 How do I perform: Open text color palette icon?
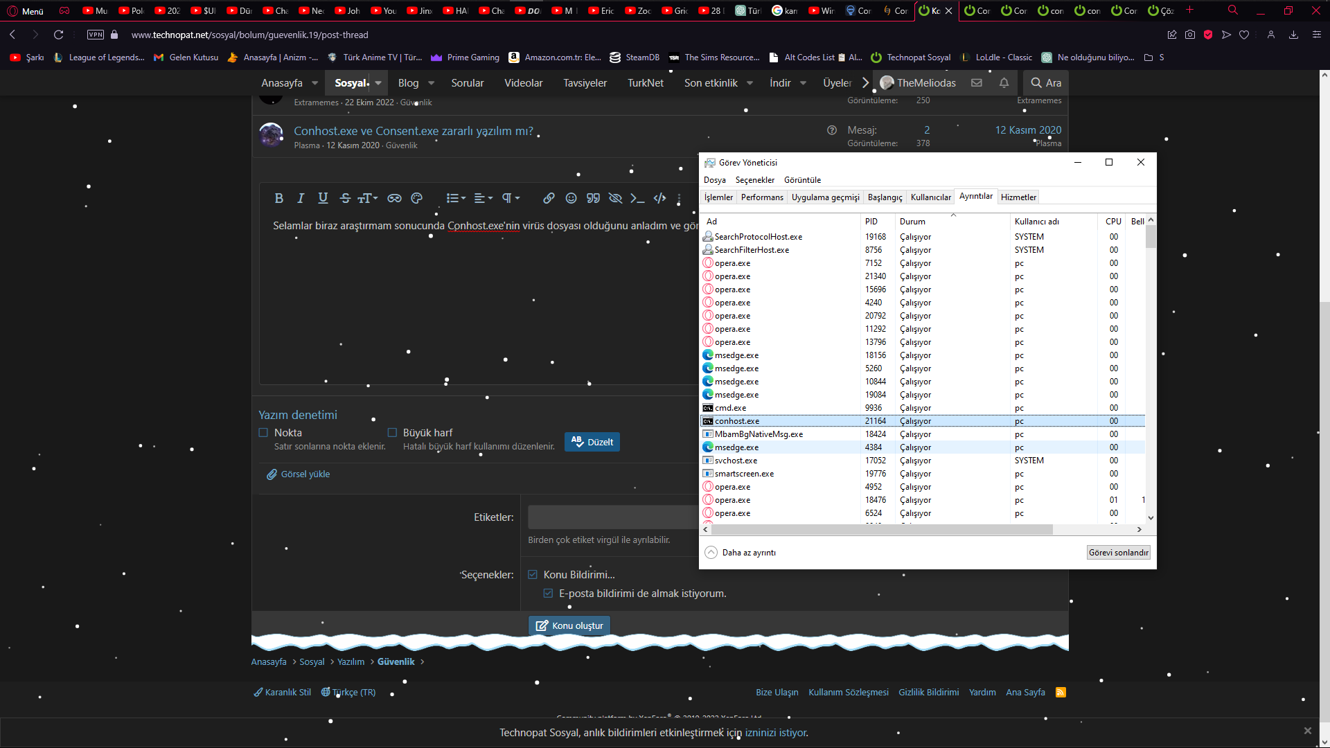(416, 198)
